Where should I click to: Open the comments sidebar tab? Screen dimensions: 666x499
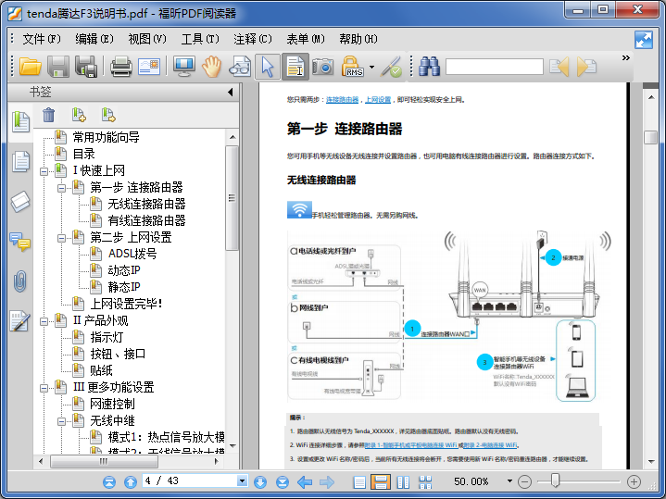click(20, 242)
